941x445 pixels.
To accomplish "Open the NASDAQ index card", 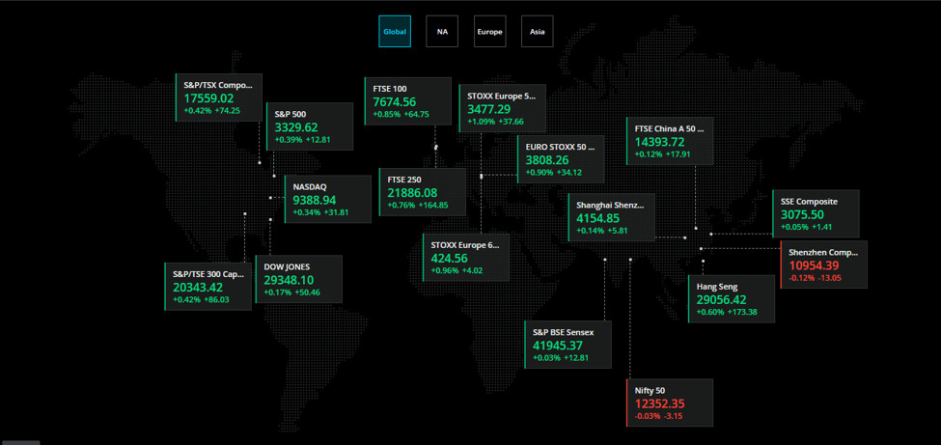I will (328, 200).
